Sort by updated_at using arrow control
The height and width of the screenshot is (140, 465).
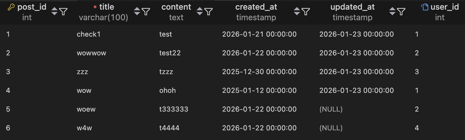(x=392, y=11)
